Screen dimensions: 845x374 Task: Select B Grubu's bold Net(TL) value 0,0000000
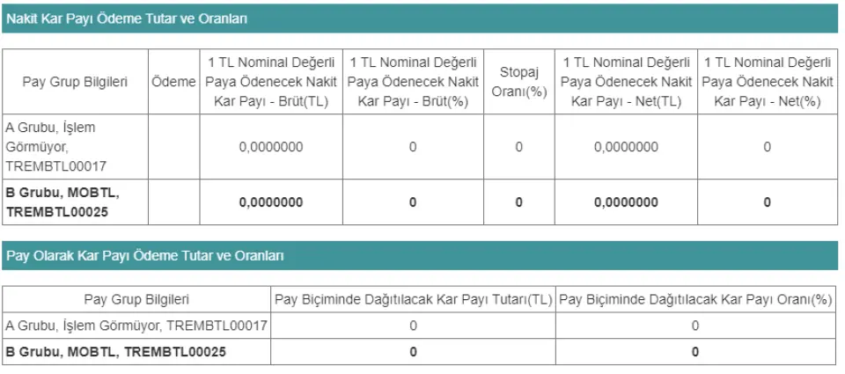[626, 202]
